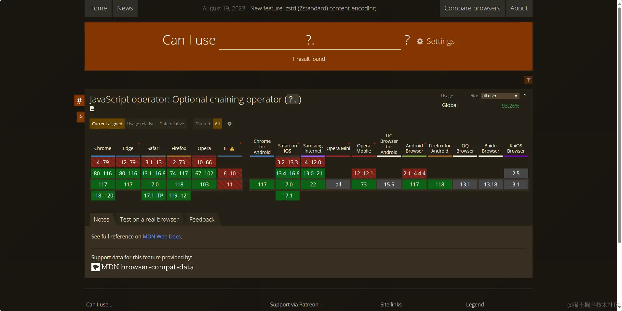Open the filter funnel icon

[528, 80]
